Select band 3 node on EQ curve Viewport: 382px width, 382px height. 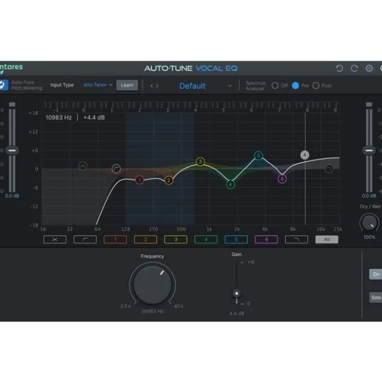201,162
